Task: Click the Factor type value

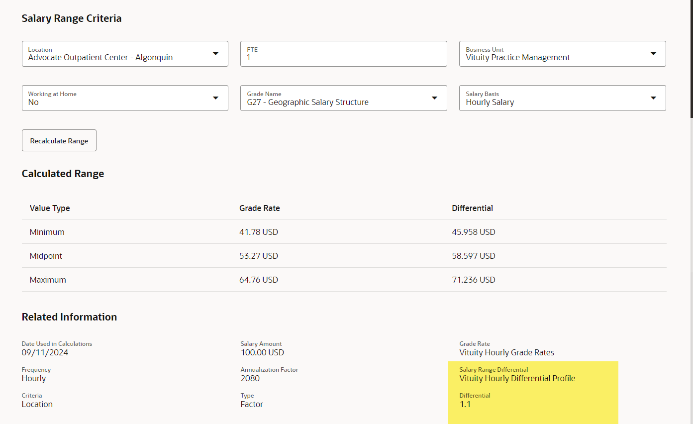Action: [x=252, y=404]
